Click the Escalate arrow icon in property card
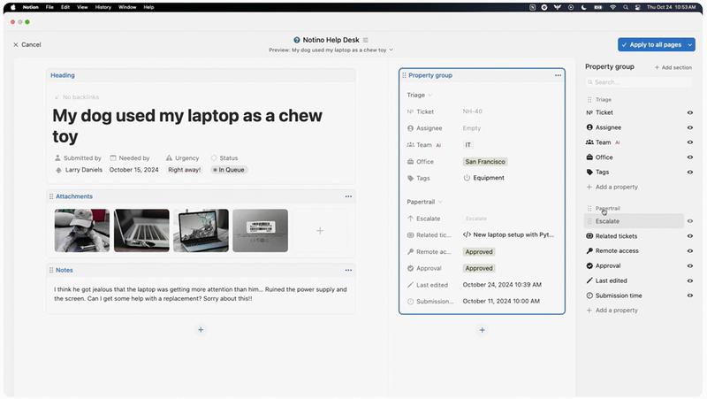The height and width of the screenshot is (399, 707). (x=410, y=219)
